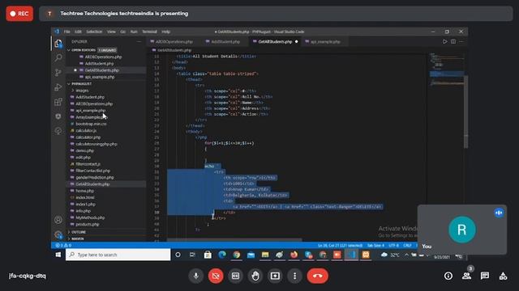Click the editor's horizontal scrollbar
The width and height of the screenshot is (519, 291).
click(x=234, y=240)
